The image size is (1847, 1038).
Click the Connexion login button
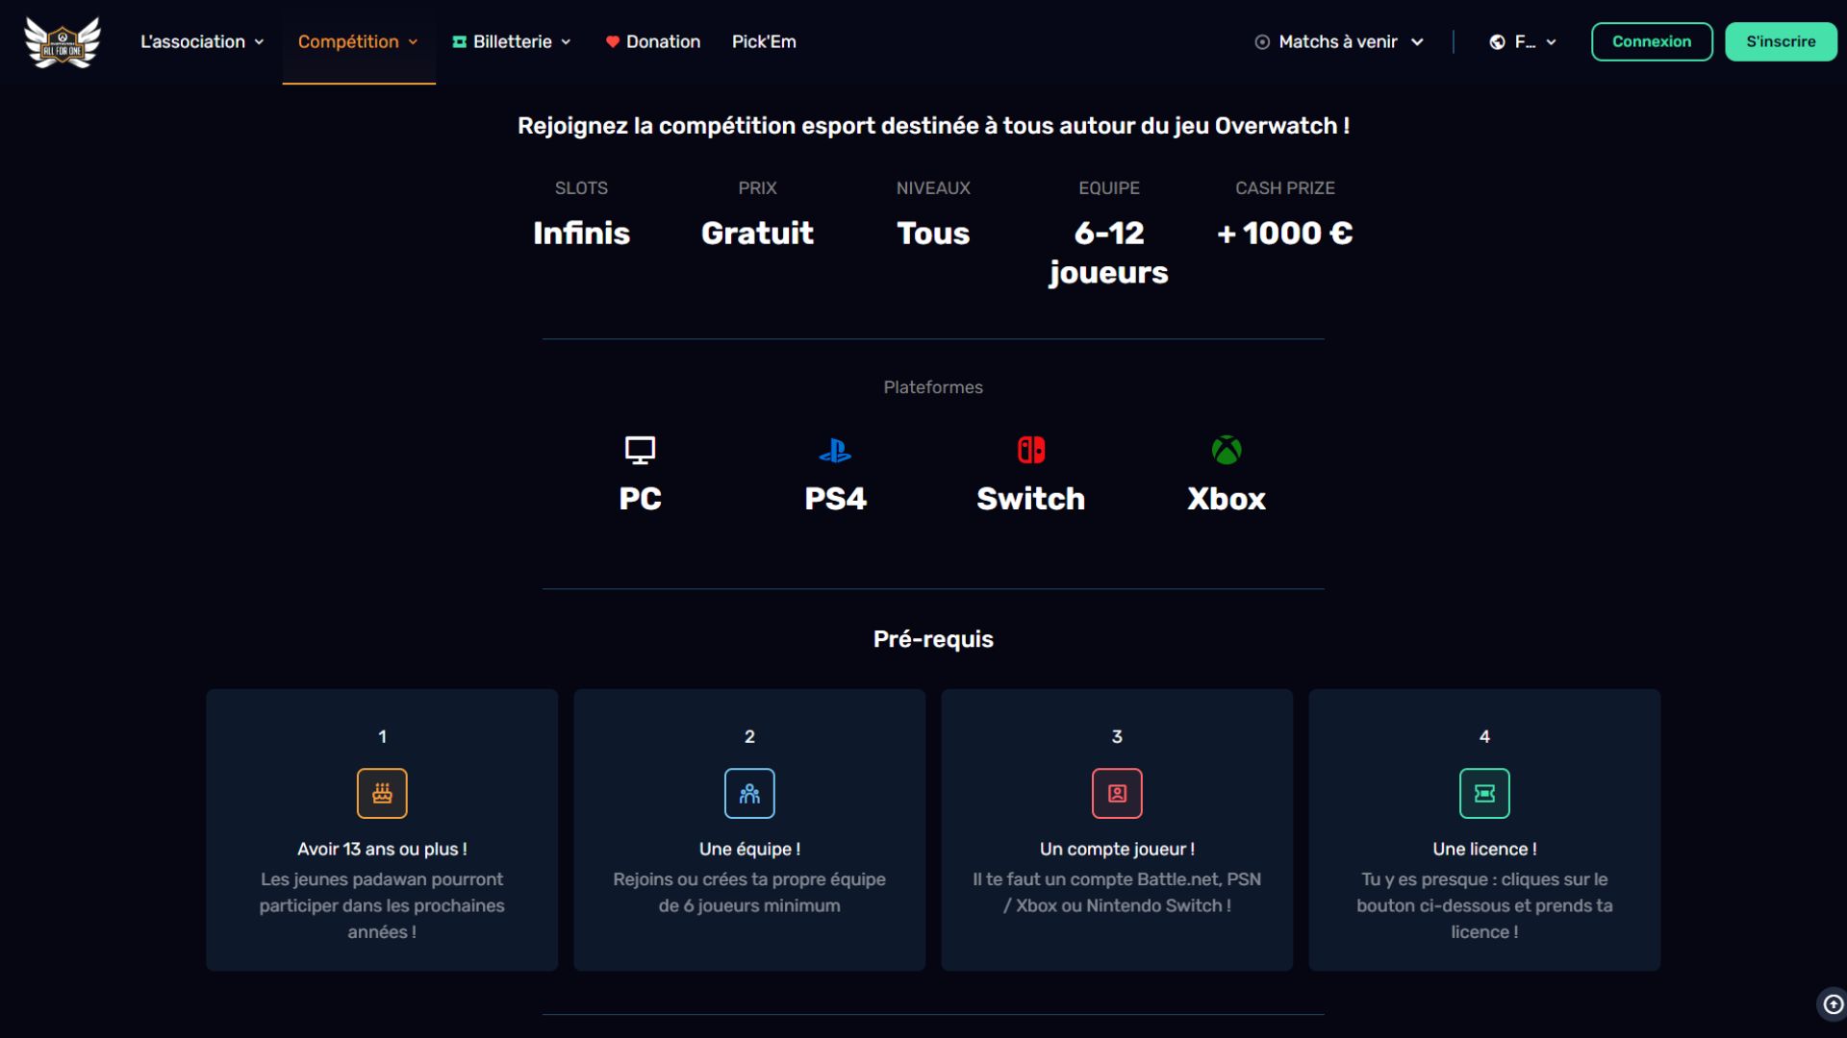(x=1651, y=42)
